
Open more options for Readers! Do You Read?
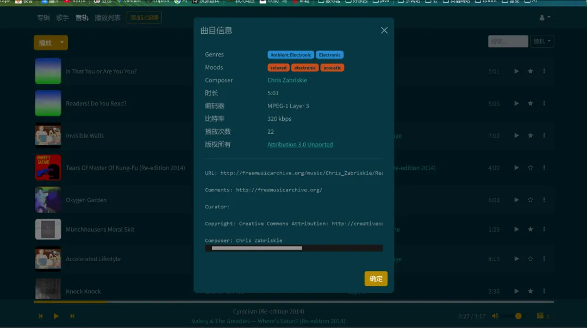coord(544,103)
